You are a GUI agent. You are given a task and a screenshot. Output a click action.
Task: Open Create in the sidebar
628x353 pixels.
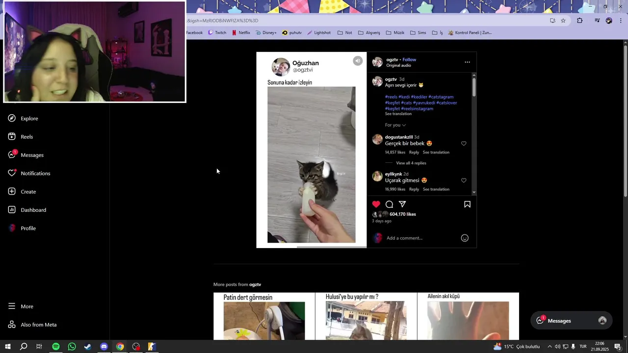pos(22,192)
